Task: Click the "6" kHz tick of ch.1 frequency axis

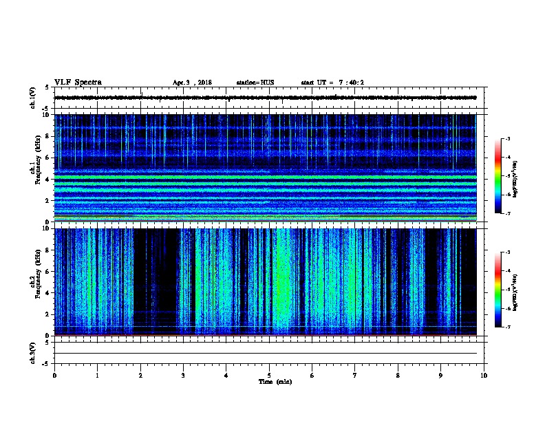Action: tap(47, 158)
